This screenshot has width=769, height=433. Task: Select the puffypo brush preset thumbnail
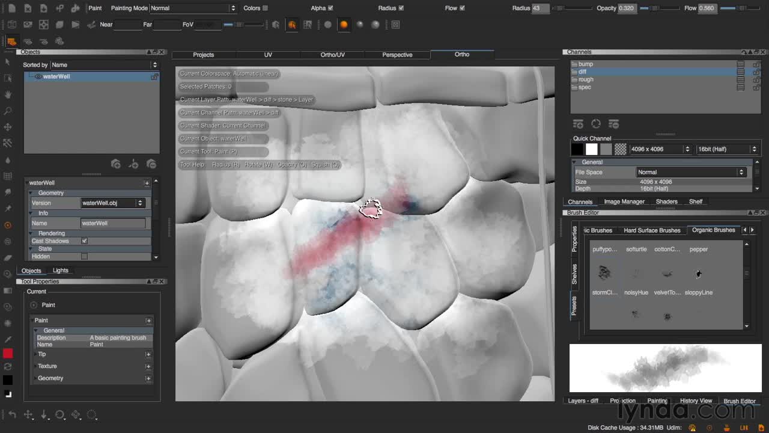(x=604, y=273)
